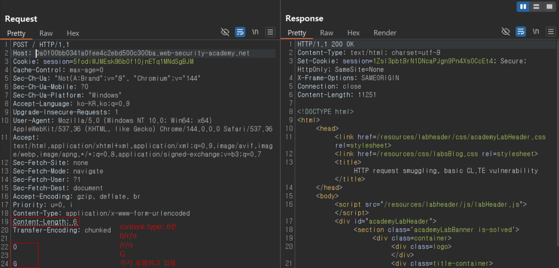Screen dimensions: 559x268
Task: Click the 'Sec-Ch-Ua-Platform' header line
Action: [67, 95]
